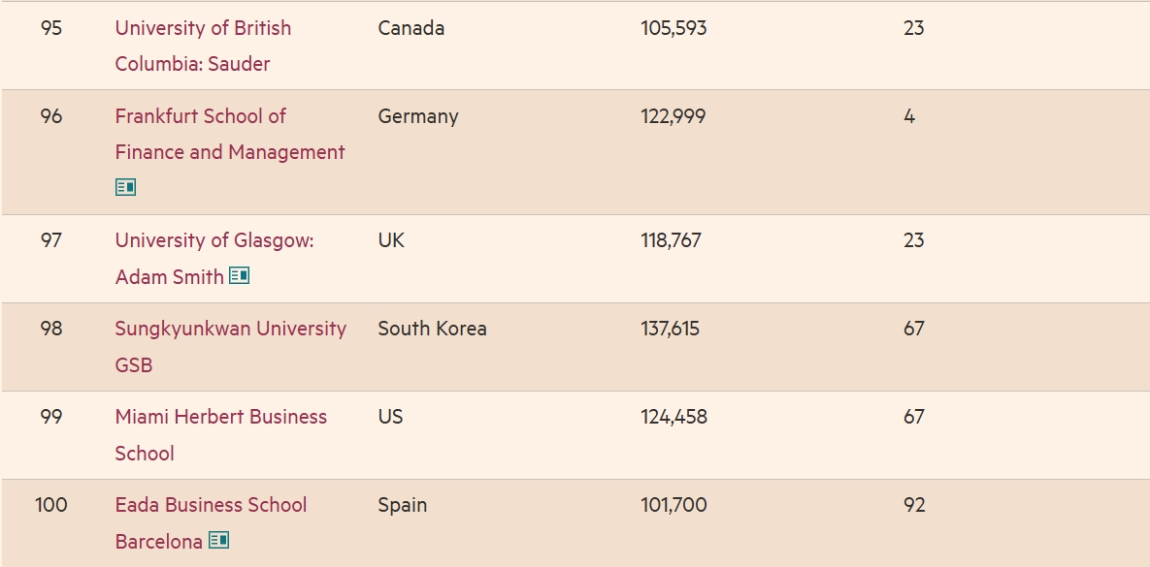The width and height of the screenshot is (1150, 567).
Task: Click salary value 137,615
Action: [x=671, y=329]
